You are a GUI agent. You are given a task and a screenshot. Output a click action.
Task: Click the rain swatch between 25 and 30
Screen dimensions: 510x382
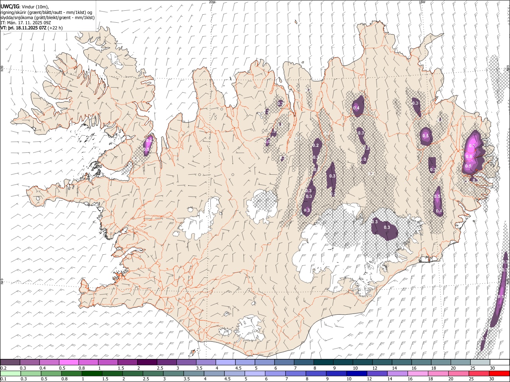coord(479,373)
